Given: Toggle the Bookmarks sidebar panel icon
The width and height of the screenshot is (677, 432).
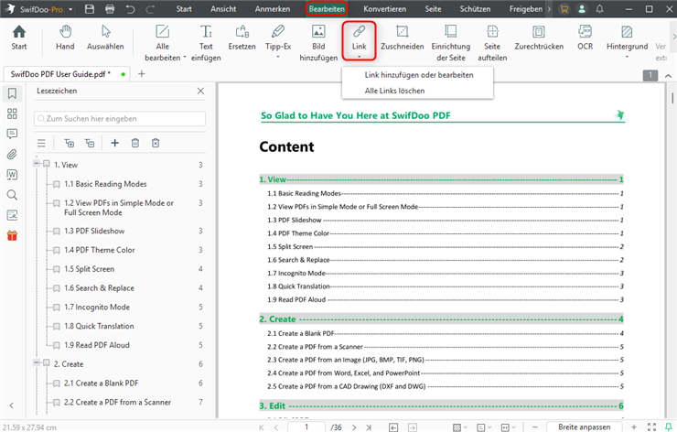Looking at the screenshot, I should (x=12, y=93).
